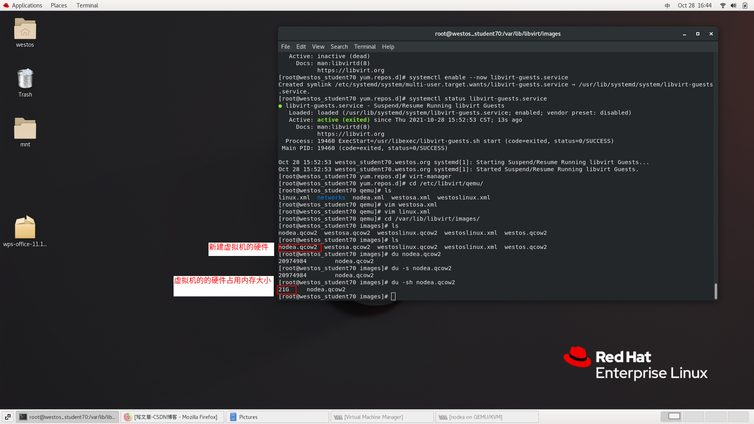The image size is (754, 424).
Task: Open the terminal Edit menu
Action: (x=301, y=47)
